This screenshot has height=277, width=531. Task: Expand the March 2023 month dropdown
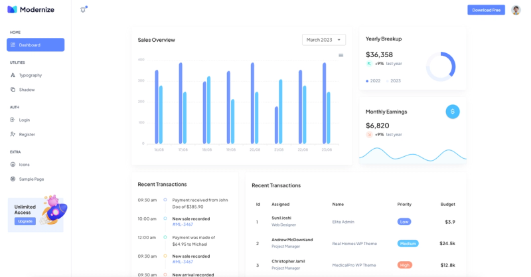point(324,40)
